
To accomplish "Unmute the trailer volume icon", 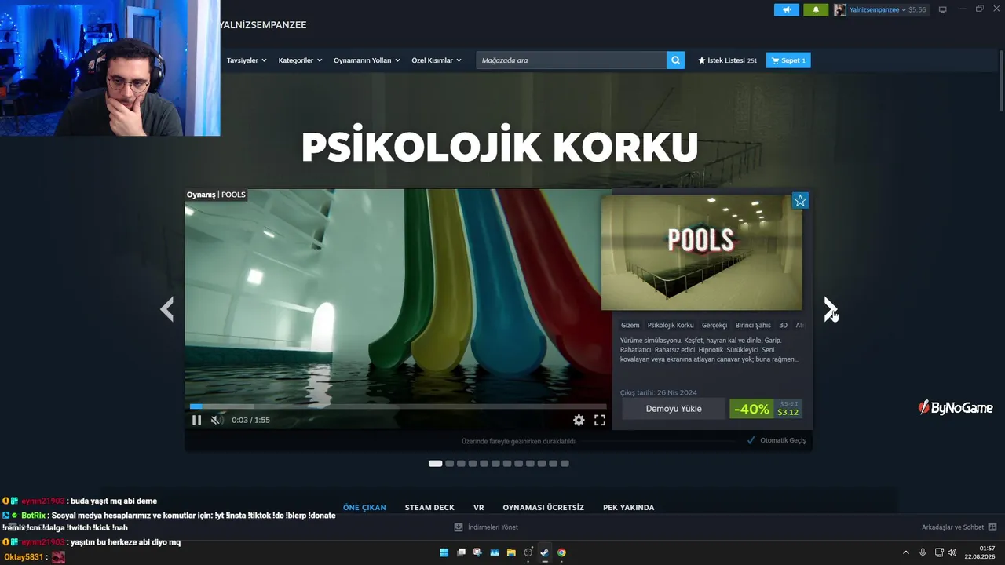I will (x=217, y=420).
